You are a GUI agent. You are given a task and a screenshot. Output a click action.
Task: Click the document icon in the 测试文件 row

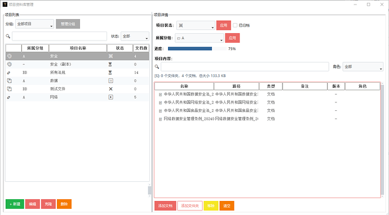point(10,89)
